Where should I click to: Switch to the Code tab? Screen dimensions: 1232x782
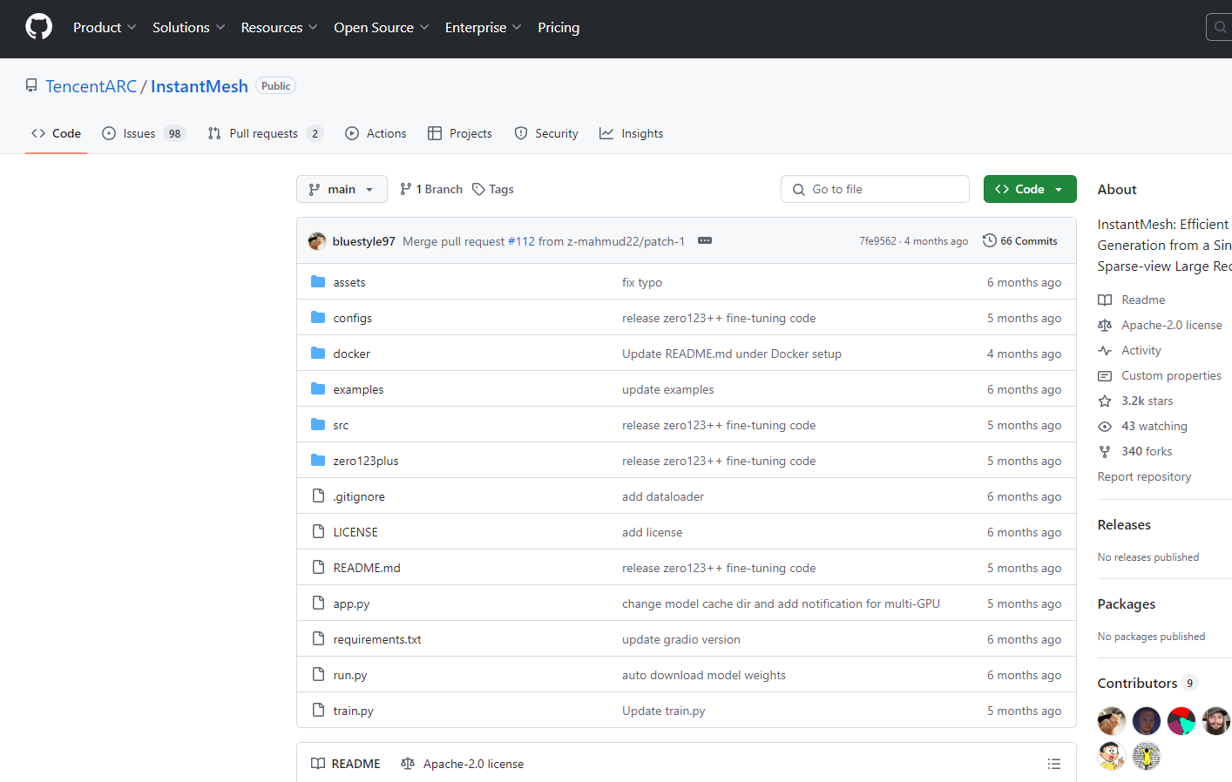[57, 133]
